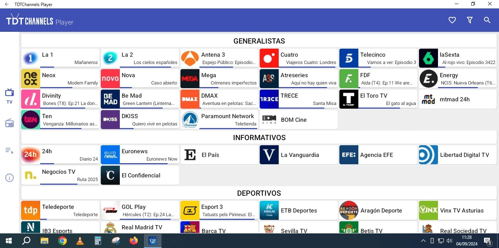Open Google Chrome from the taskbar
This screenshot has height=248, width=499.
tap(62, 241)
